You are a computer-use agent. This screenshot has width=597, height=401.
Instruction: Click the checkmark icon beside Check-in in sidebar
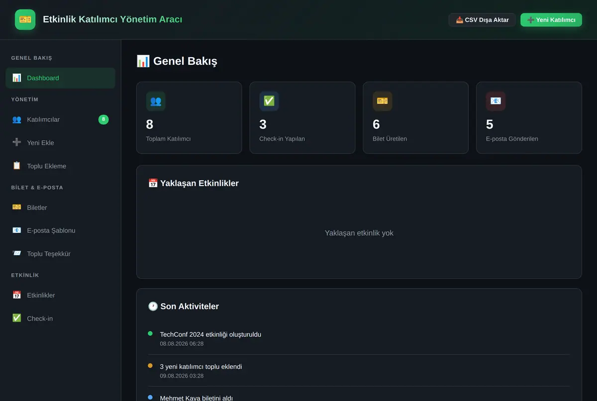coord(17,318)
